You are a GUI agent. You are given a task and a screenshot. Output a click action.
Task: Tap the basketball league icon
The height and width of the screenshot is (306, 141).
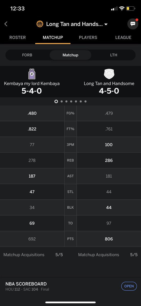(x=40, y=24)
